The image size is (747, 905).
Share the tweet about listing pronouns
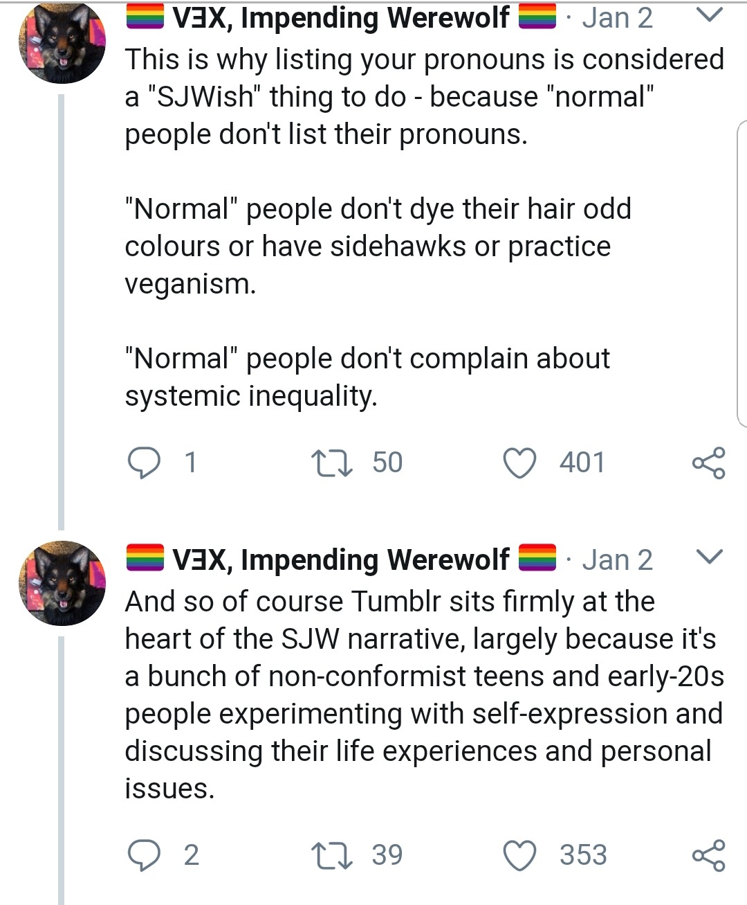tap(708, 463)
